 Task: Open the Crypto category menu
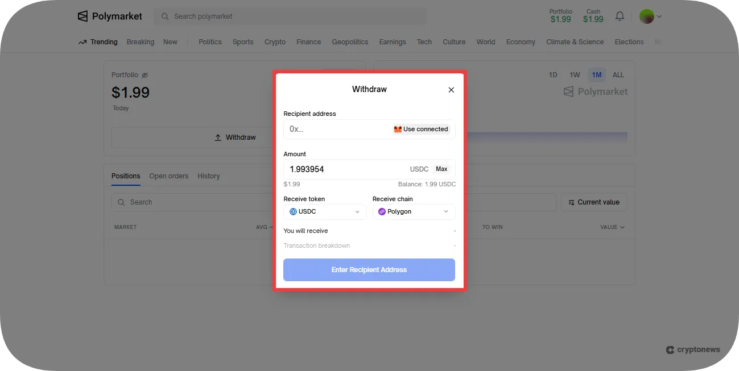(275, 42)
